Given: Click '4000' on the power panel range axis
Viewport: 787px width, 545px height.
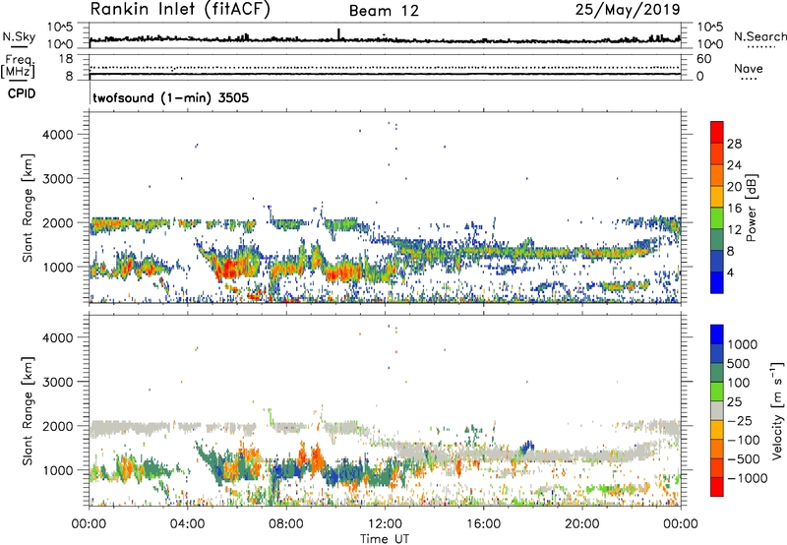Looking at the screenshot, I should tap(57, 135).
